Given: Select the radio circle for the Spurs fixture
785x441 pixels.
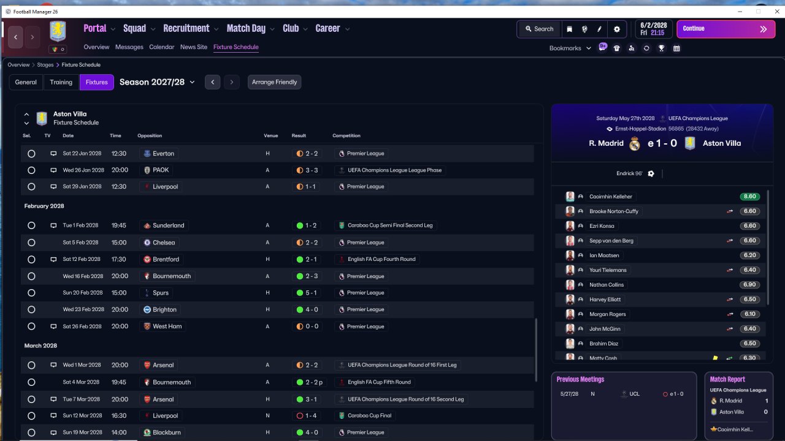Looking at the screenshot, I should click(31, 293).
